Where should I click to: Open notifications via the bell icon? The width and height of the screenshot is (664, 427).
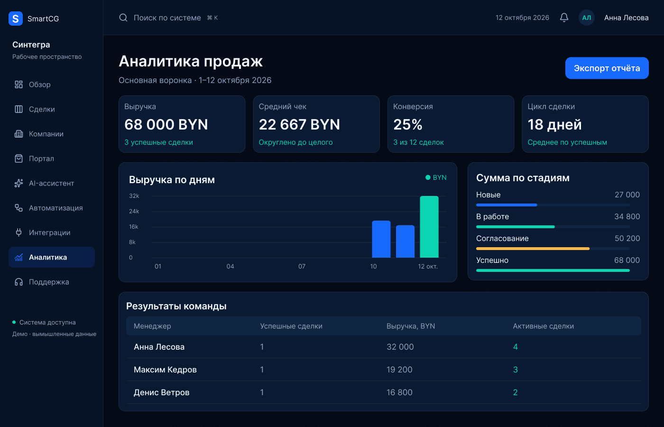[564, 18]
